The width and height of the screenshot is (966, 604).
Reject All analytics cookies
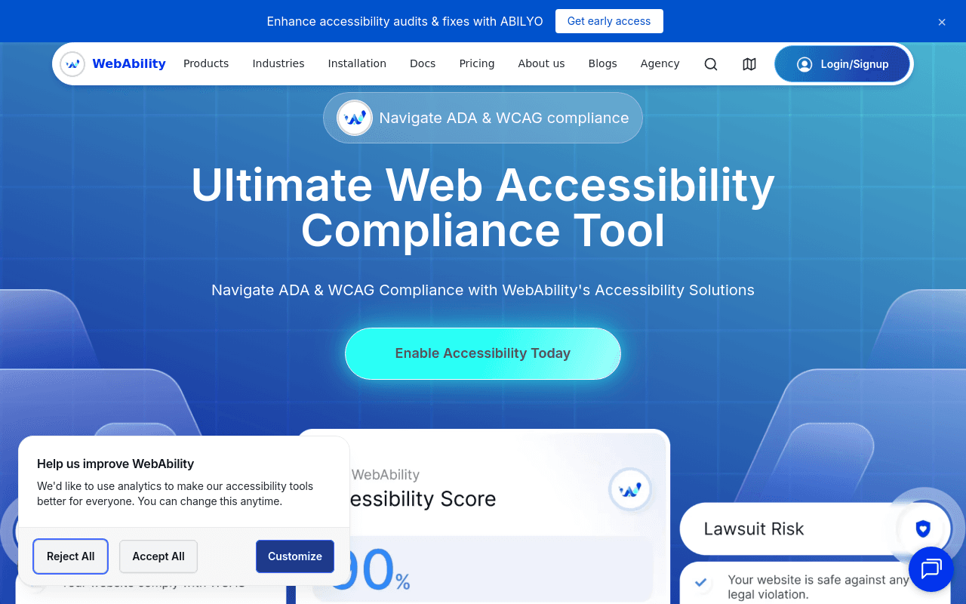coord(70,556)
